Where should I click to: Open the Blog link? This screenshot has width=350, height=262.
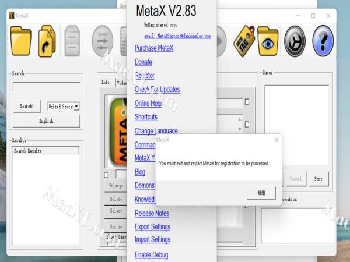click(x=140, y=172)
